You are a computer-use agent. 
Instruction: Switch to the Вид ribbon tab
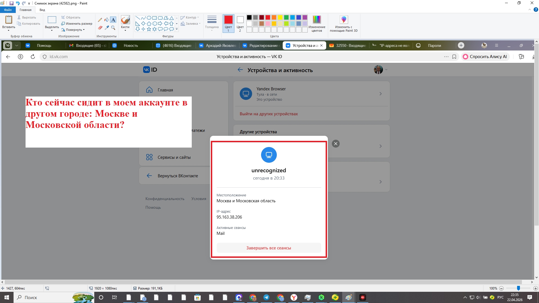click(42, 10)
